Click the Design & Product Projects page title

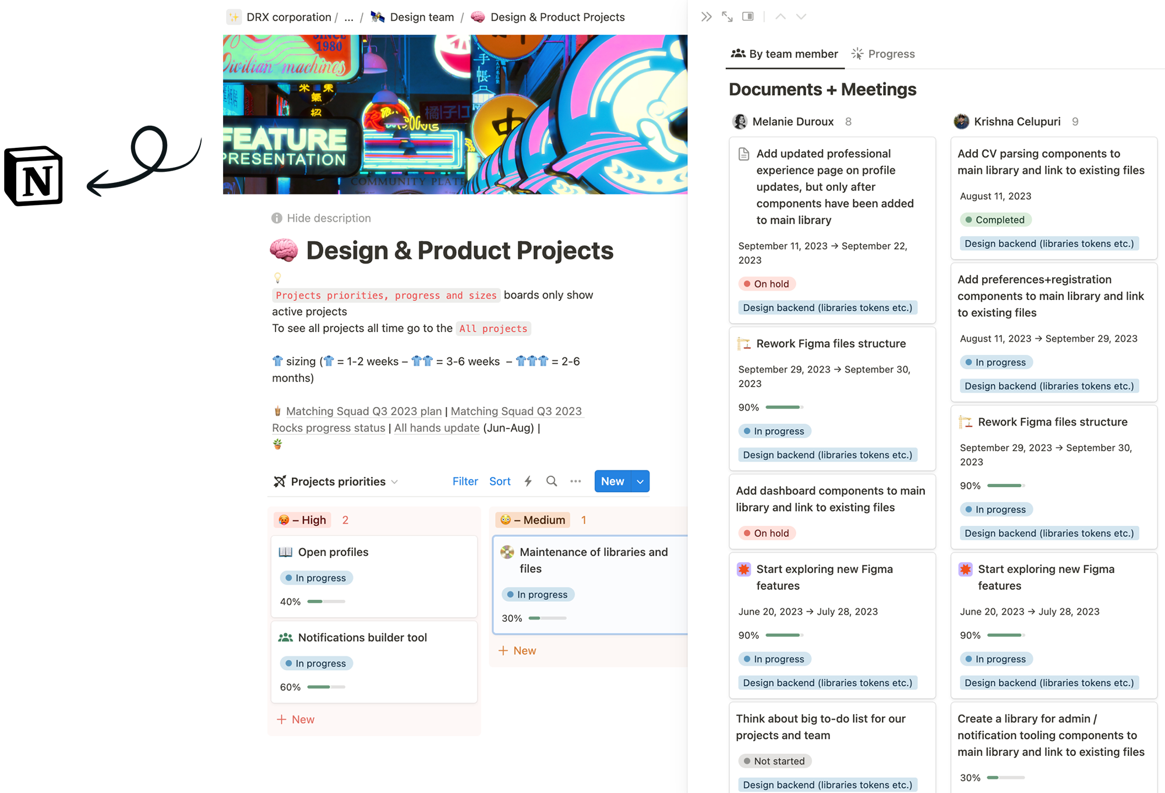tap(460, 250)
